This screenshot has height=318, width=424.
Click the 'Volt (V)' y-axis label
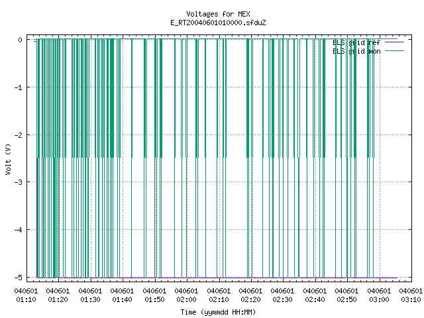pyautogui.click(x=9, y=159)
